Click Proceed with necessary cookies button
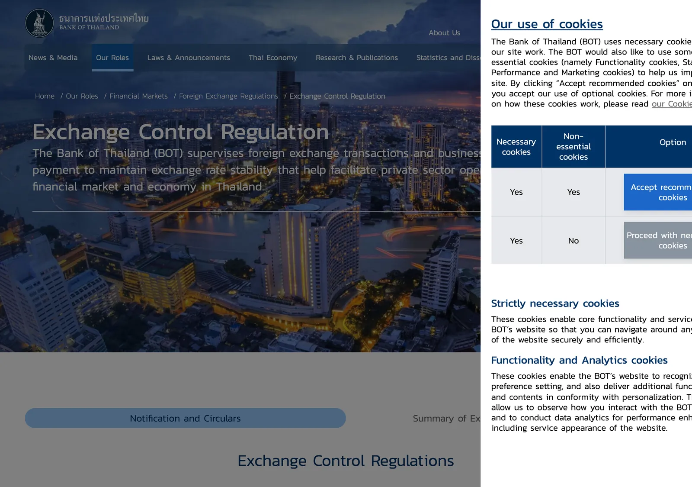This screenshot has width=692, height=487. tap(658, 240)
